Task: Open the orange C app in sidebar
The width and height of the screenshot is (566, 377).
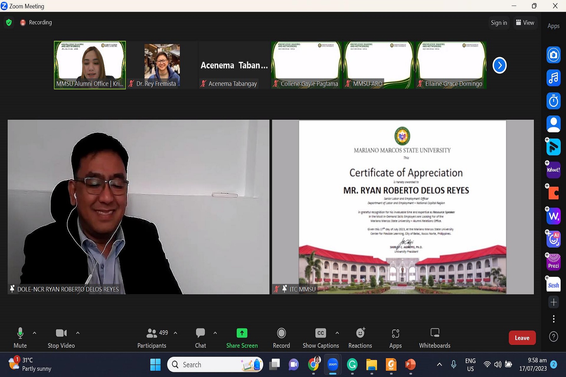Action: pos(553,193)
